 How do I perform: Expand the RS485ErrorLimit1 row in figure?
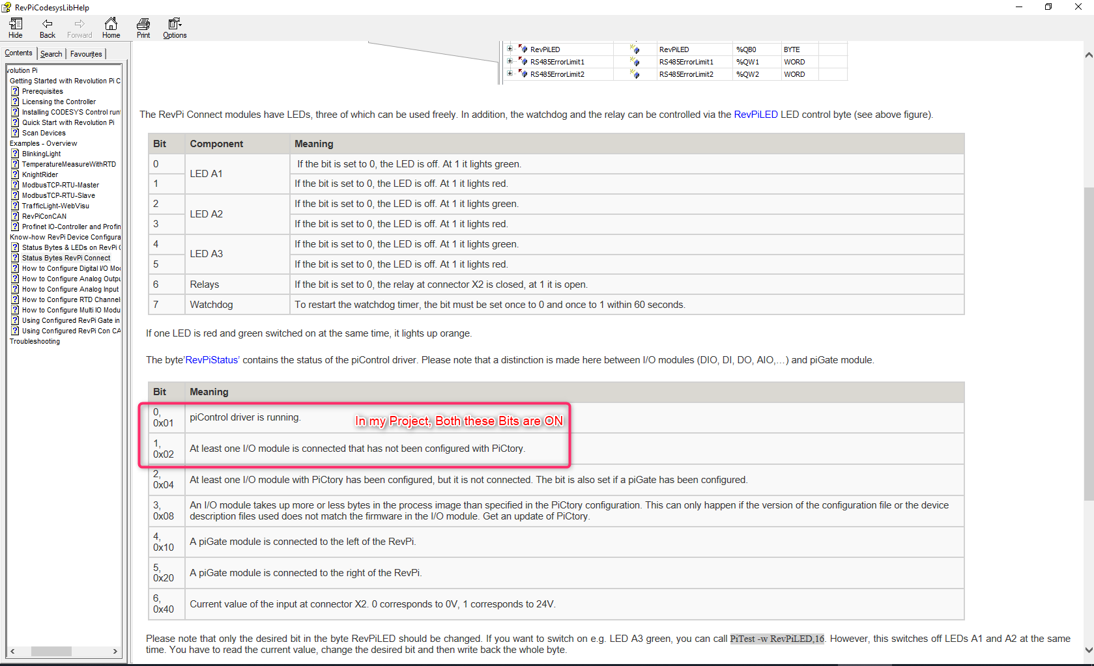[x=510, y=61]
